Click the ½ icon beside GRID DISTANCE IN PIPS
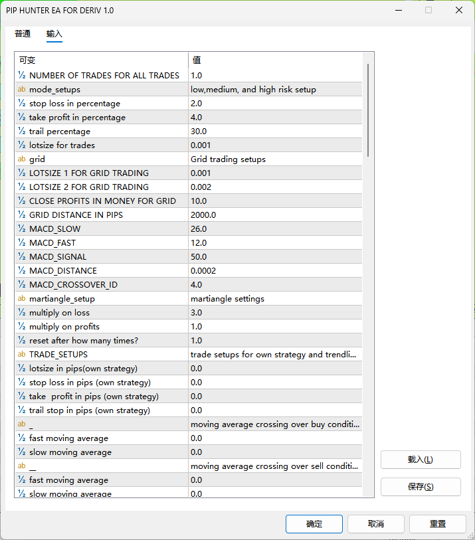Image resolution: width=475 pixels, height=540 pixels. click(22, 215)
